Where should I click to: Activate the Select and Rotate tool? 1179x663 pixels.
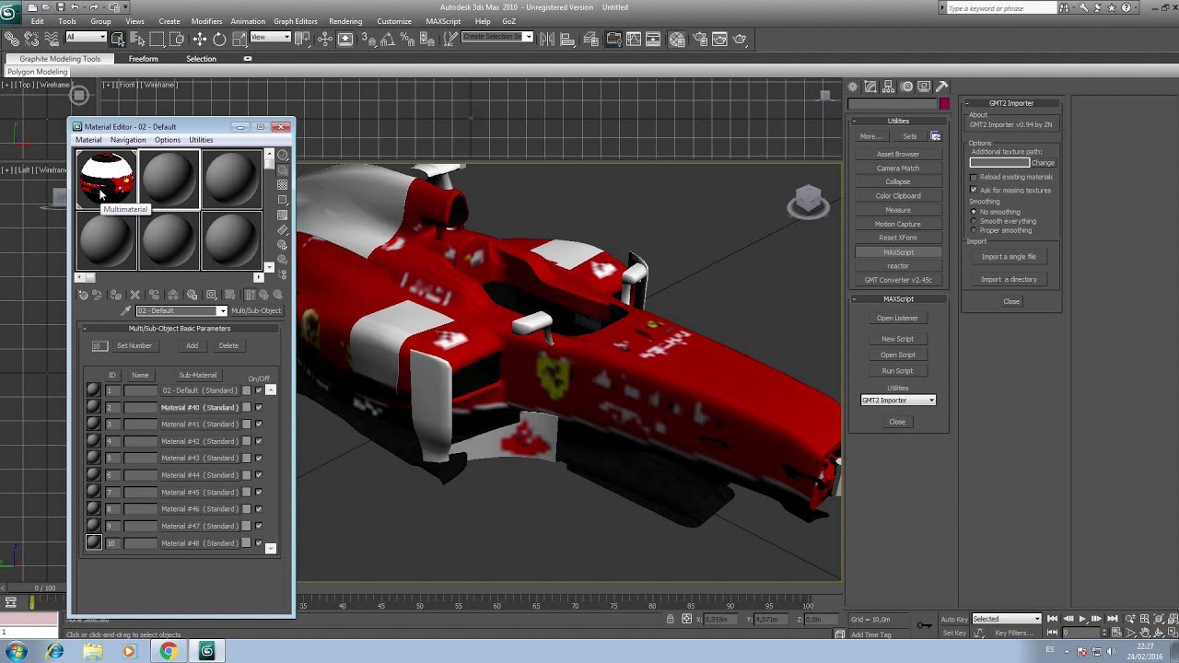coord(219,39)
